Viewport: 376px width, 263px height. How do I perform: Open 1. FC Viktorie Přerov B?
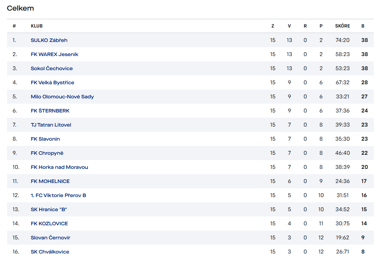pos(58,195)
